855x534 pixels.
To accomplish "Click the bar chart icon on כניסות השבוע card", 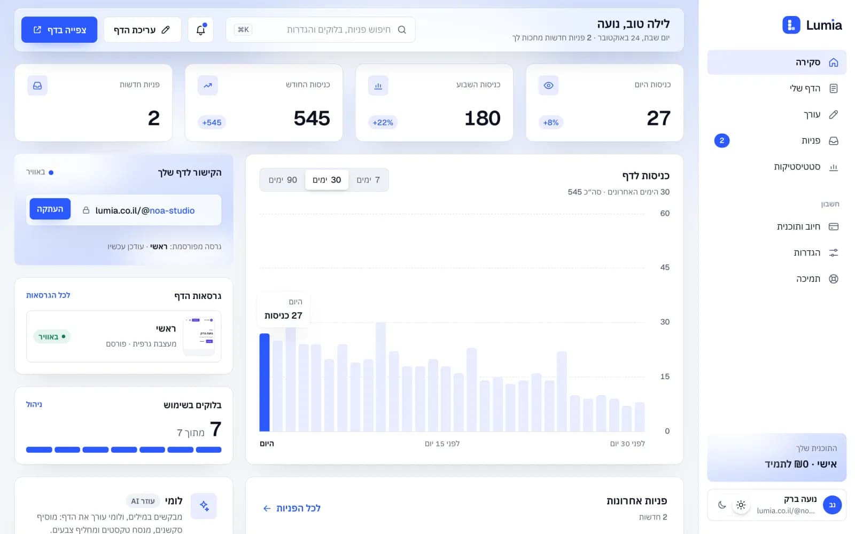I will pyautogui.click(x=378, y=85).
